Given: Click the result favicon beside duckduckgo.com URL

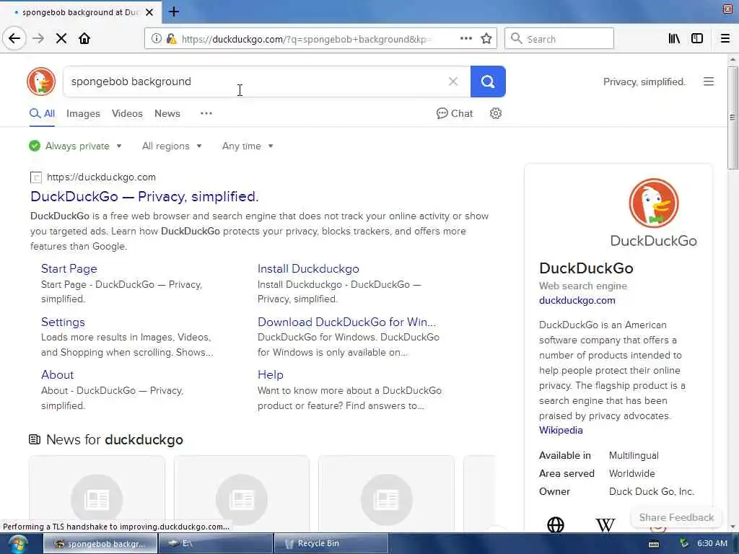Looking at the screenshot, I should 36,177.
